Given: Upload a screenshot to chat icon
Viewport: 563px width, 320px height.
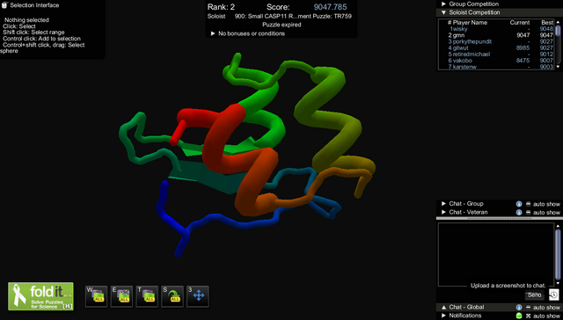Looking at the screenshot, I should pyautogui.click(x=553, y=295).
